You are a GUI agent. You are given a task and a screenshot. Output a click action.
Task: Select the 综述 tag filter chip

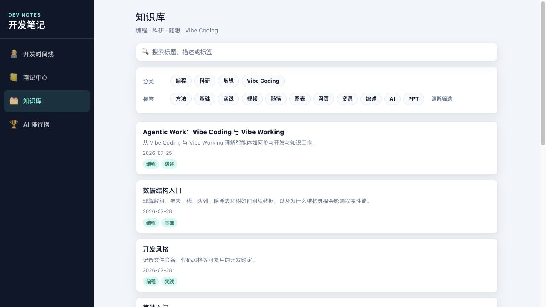(371, 99)
